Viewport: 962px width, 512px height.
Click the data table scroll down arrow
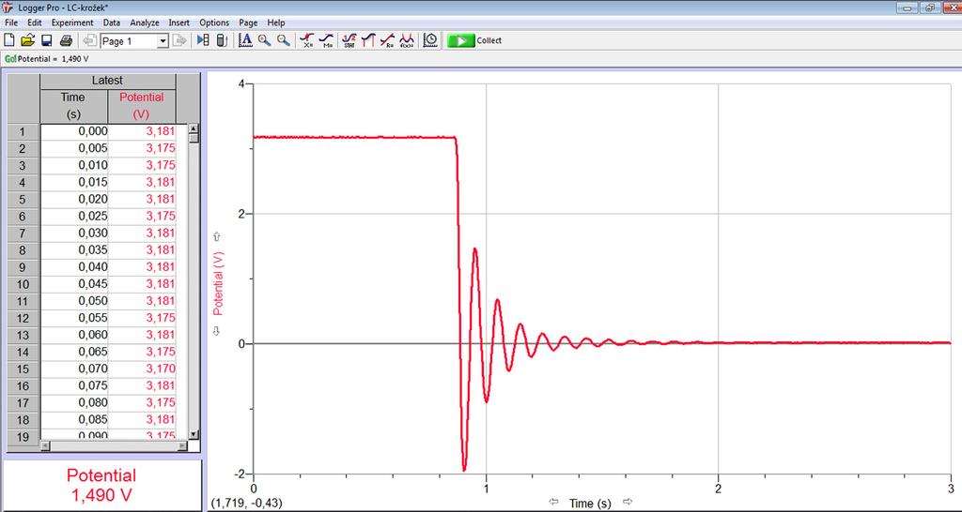click(194, 434)
